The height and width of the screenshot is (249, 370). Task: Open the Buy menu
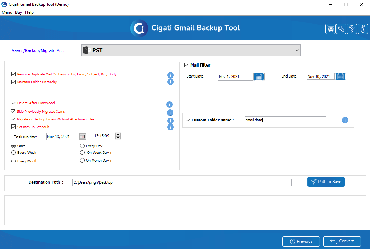19,12
